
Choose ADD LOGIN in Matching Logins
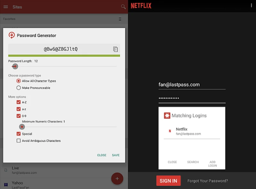click(212, 164)
